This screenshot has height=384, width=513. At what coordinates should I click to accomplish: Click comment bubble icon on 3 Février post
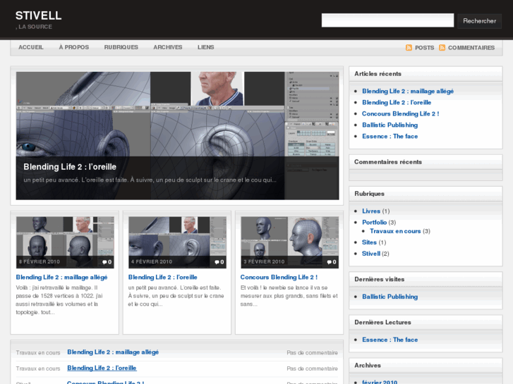[329, 262]
